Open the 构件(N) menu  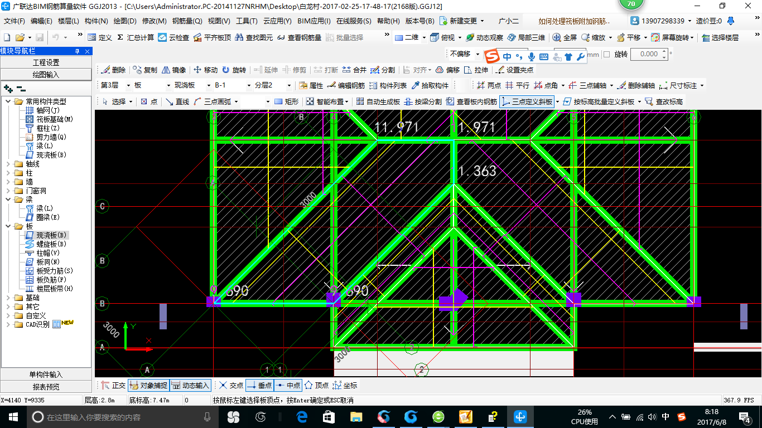click(x=97, y=21)
